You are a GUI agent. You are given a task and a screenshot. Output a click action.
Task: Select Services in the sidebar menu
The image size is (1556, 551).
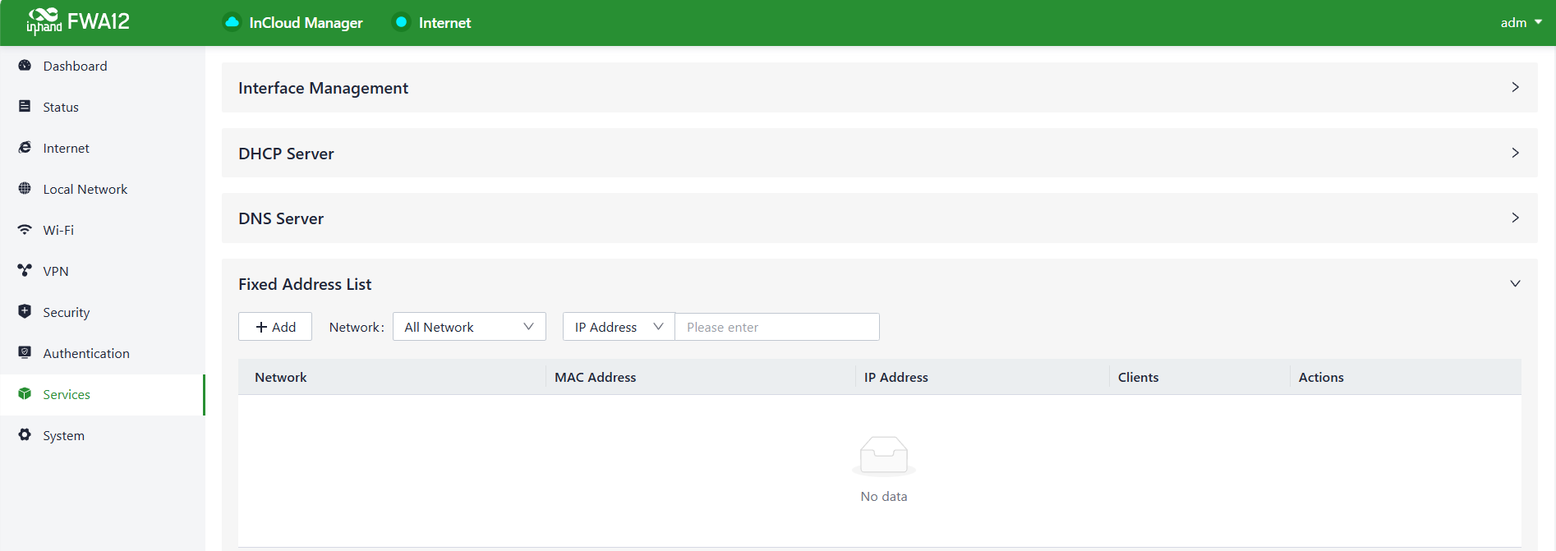click(67, 394)
